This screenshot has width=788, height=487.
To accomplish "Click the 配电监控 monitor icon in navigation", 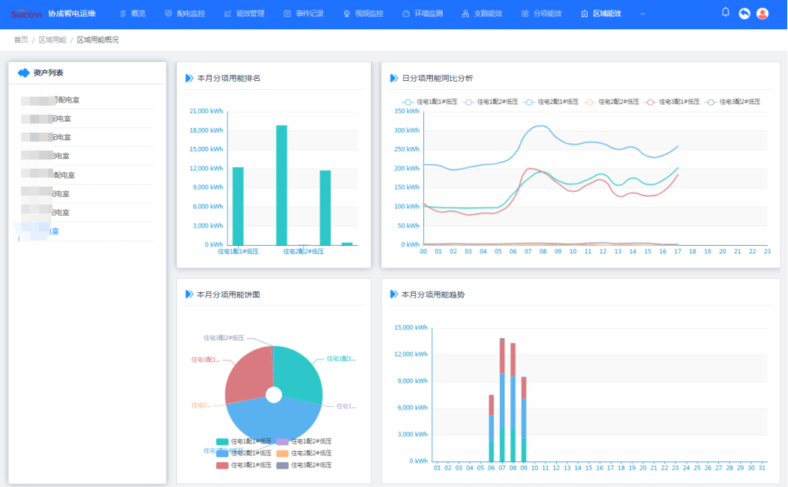I will click(168, 13).
